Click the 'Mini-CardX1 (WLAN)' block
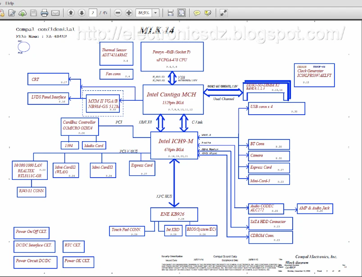362x277 pixels. pyautogui.click(x=66, y=170)
